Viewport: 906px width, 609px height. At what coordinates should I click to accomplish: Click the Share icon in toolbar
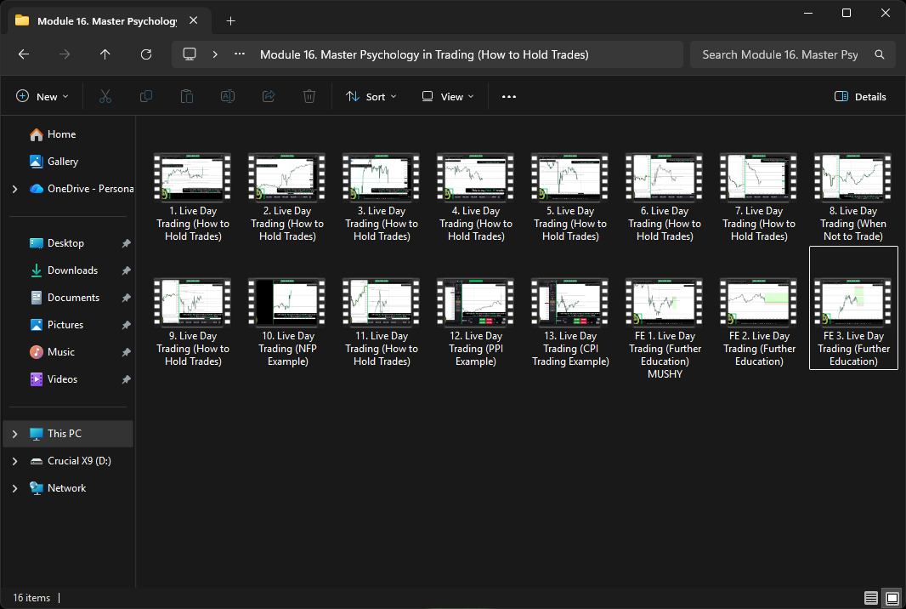coord(269,97)
